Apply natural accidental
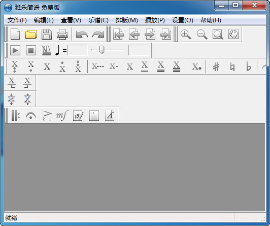 coord(232,67)
